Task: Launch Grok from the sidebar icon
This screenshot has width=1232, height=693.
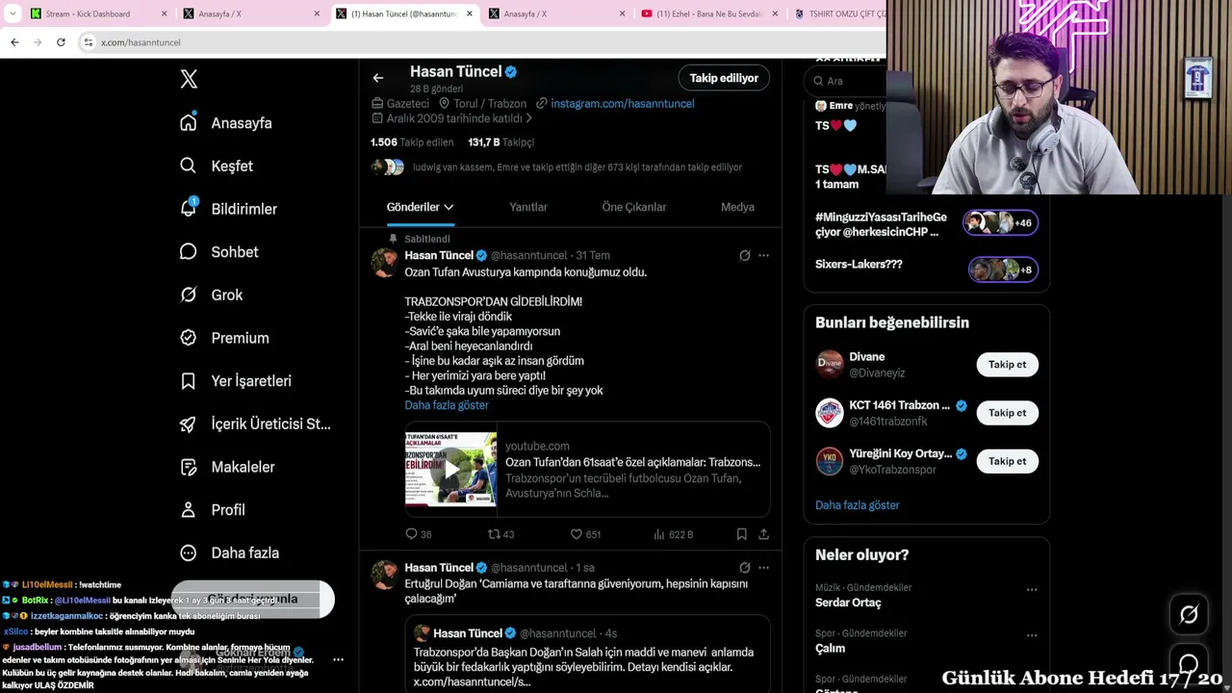Action: click(189, 295)
